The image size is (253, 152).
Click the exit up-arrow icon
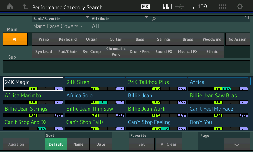click(x=25, y=7)
